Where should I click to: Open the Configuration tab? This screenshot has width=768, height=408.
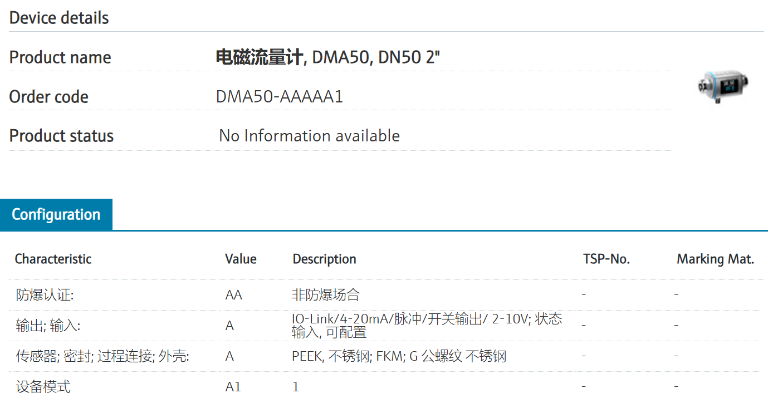[x=56, y=214]
